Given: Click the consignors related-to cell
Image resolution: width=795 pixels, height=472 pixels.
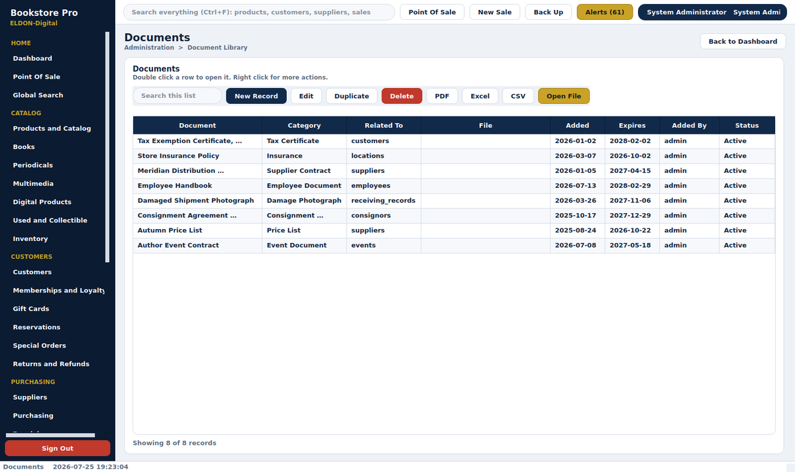Looking at the screenshot, I should click(384, 216).
